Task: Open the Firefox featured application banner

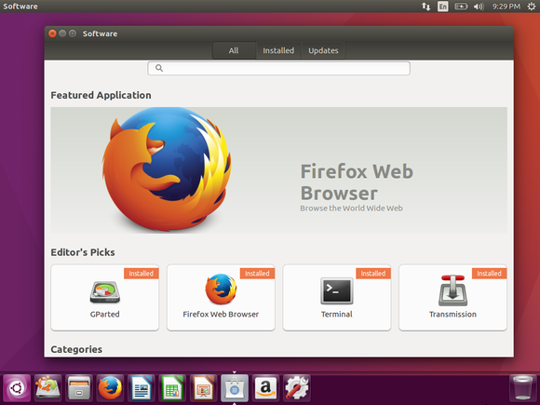Action: pyautogui.click(x=278, y=170)
